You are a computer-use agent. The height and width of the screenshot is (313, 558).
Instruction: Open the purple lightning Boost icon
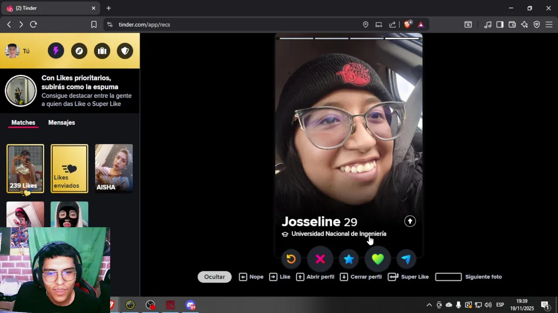pos(56,51)
